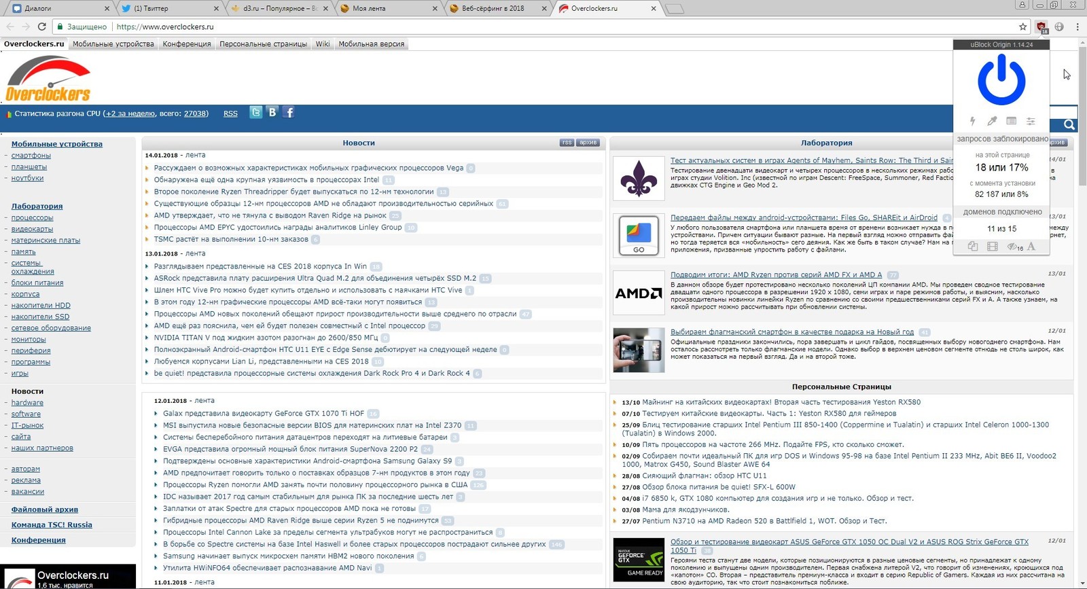
Task: Click the uBlock element zapper lightning icon
Action: tap(972, 121)
